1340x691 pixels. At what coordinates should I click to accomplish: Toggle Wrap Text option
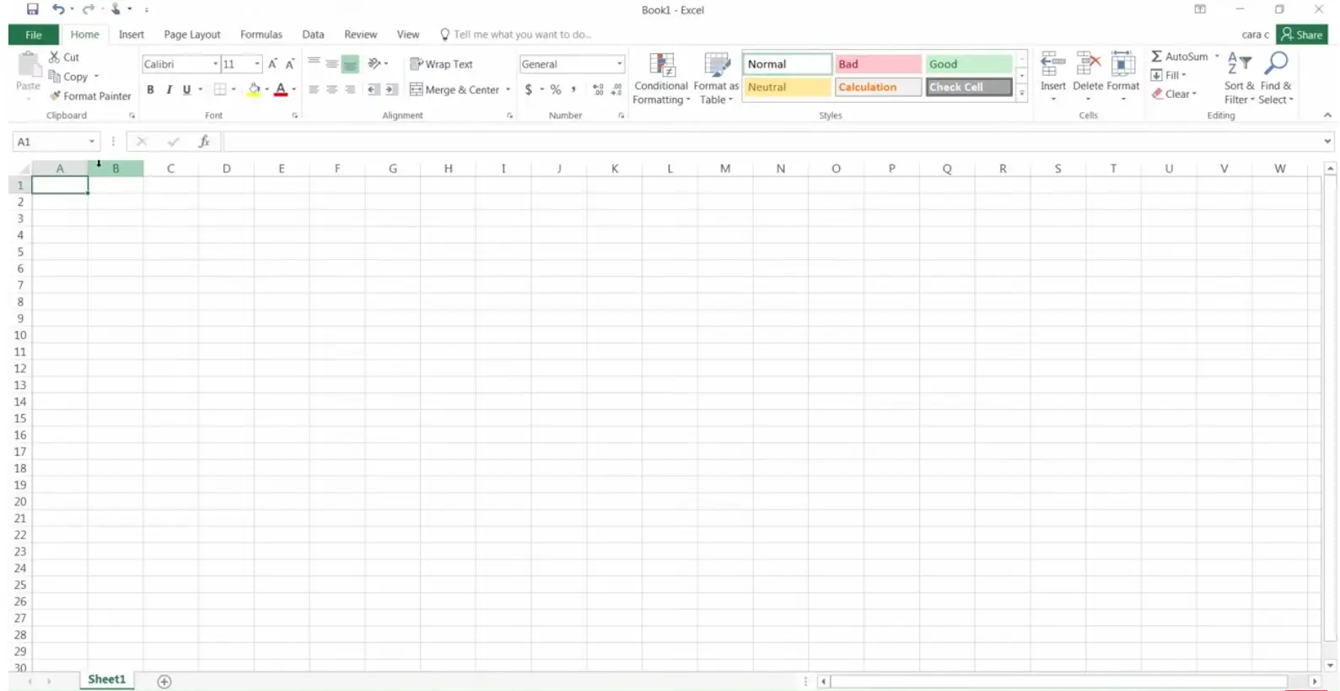441,64
